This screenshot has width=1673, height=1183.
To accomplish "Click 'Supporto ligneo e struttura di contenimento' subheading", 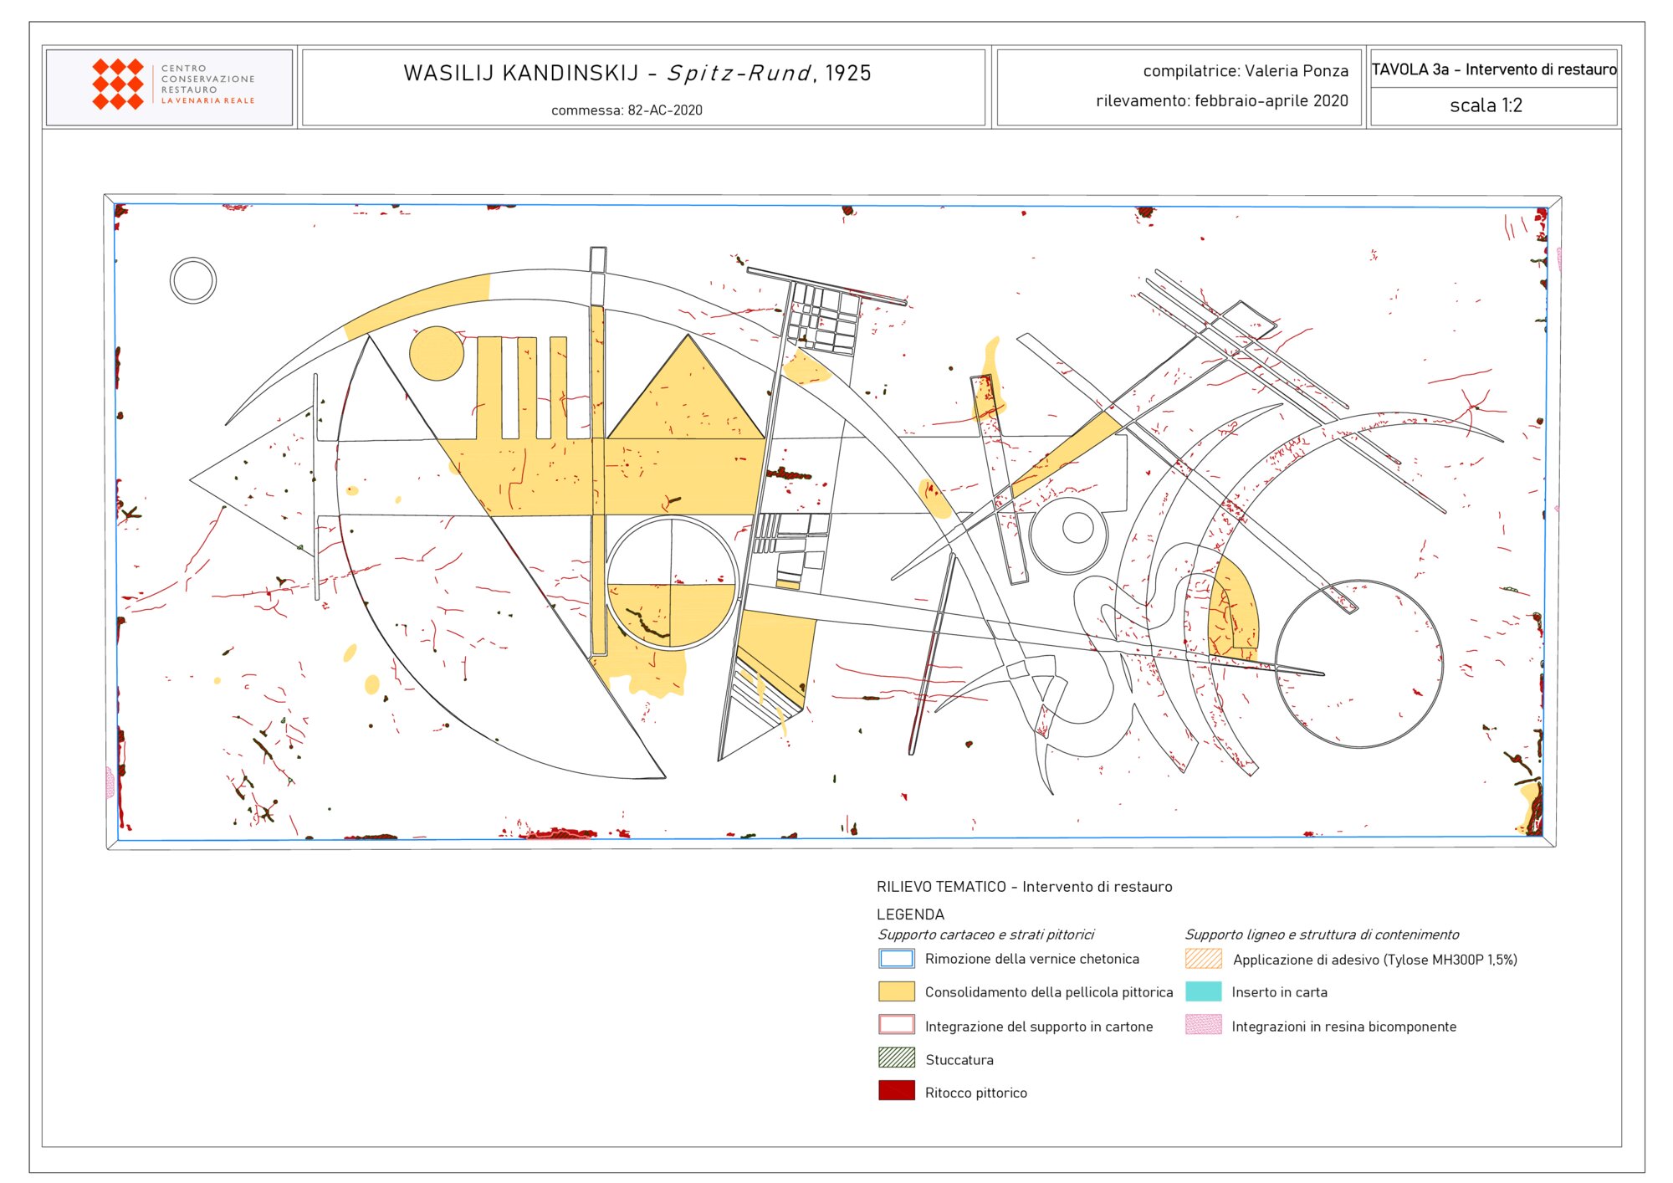I will coord(1322,935).
